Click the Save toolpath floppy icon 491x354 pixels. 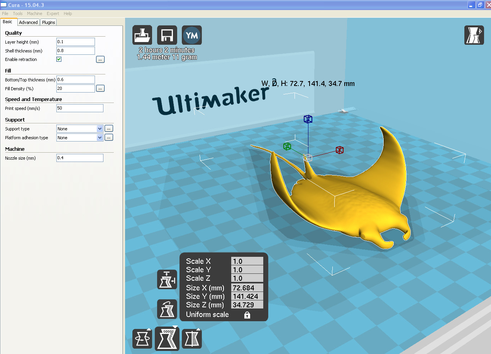tap(167, 35)
